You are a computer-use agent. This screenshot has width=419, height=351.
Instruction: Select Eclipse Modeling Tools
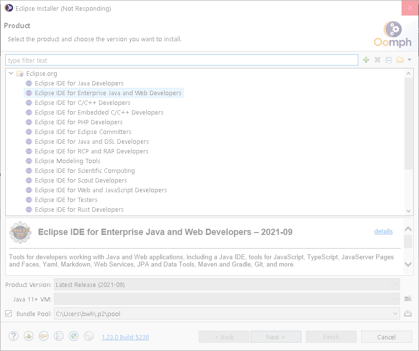coord(67,161)
